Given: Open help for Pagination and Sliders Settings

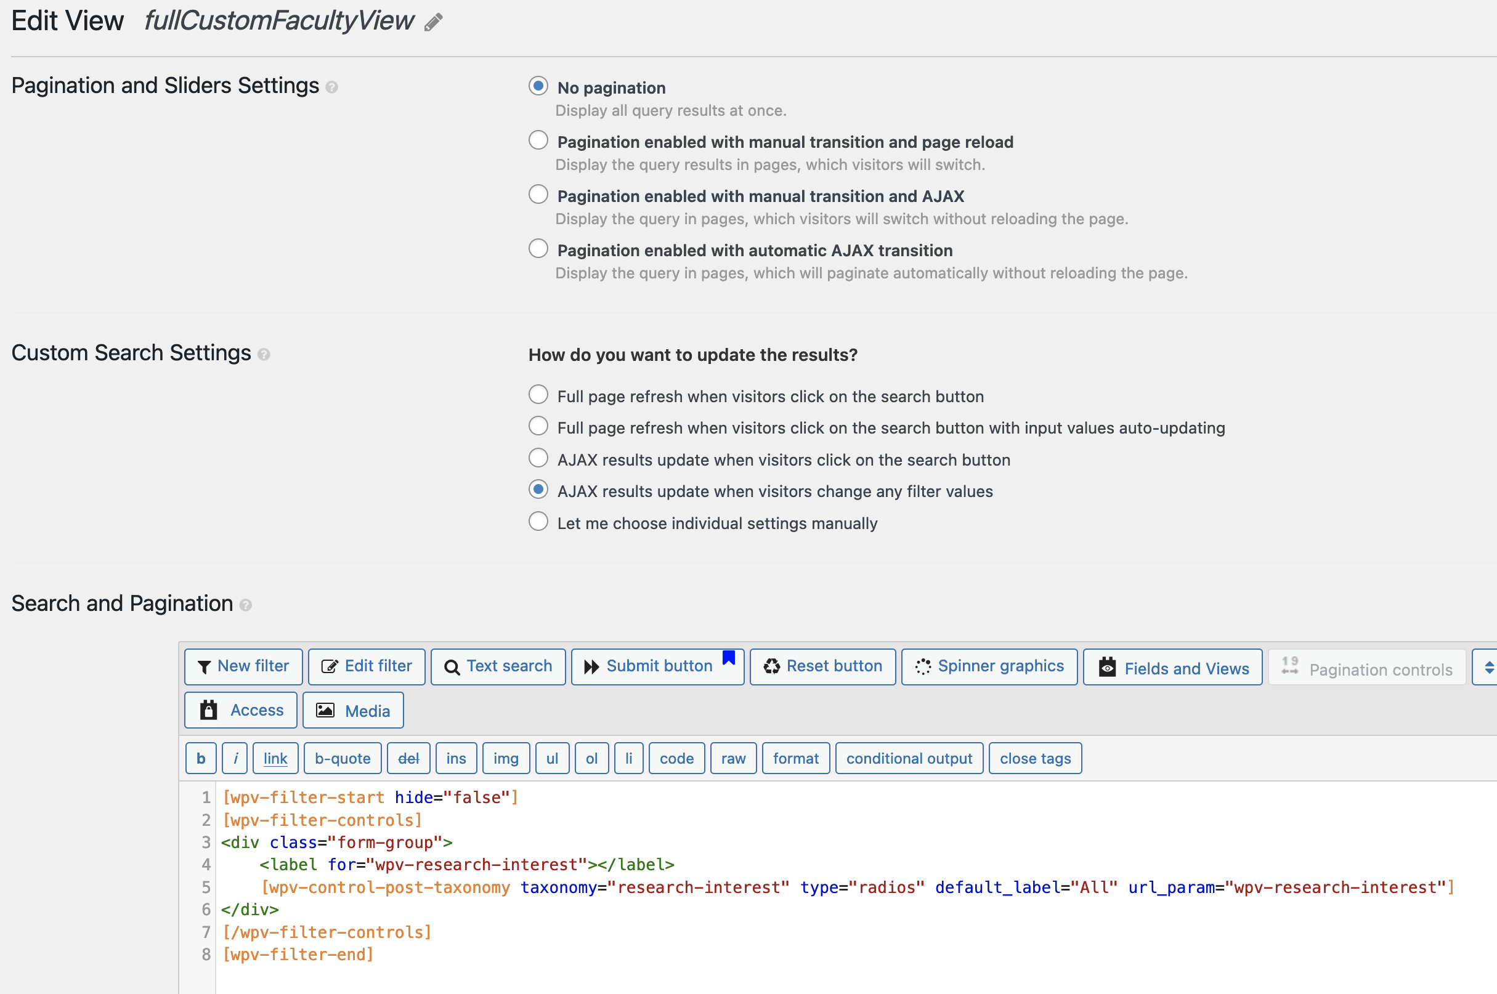Looking at the screenshot, I should click(331, 87).
